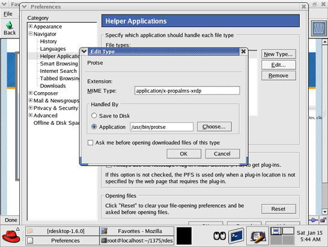
Task: Expand the Appearance category
Action: point(31,27)
